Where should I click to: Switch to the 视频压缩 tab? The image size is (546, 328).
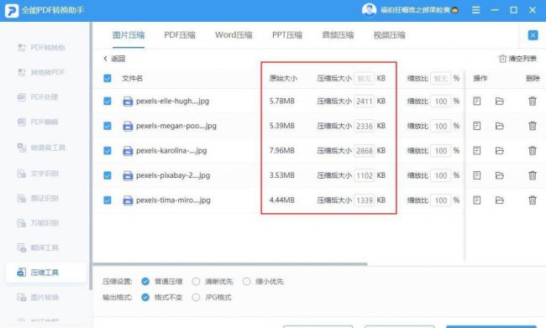(389, 35)
